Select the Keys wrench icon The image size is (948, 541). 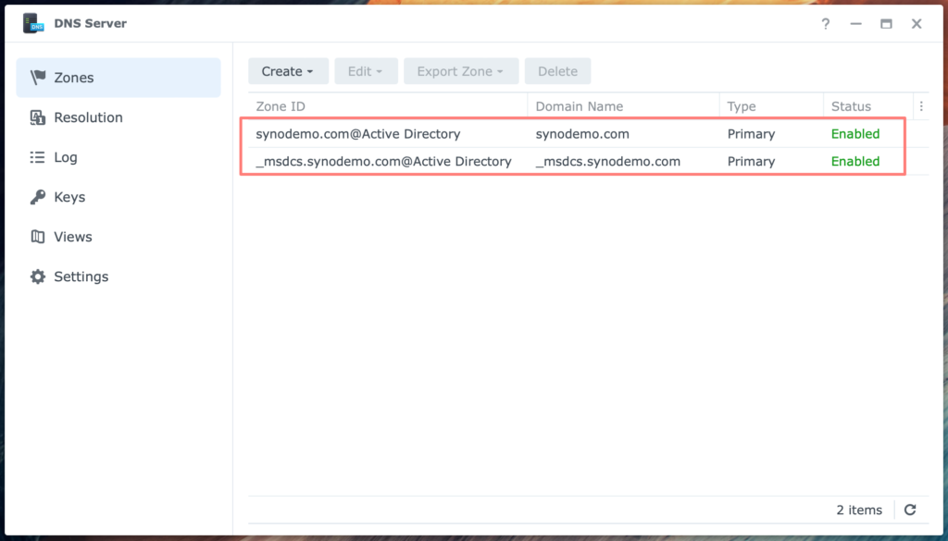(35, 197)
